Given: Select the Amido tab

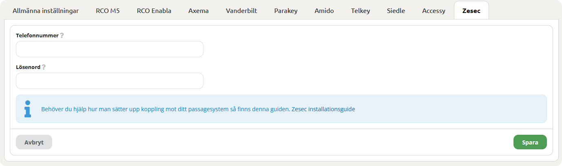Looking at the screenshot, I should [324, 11].
